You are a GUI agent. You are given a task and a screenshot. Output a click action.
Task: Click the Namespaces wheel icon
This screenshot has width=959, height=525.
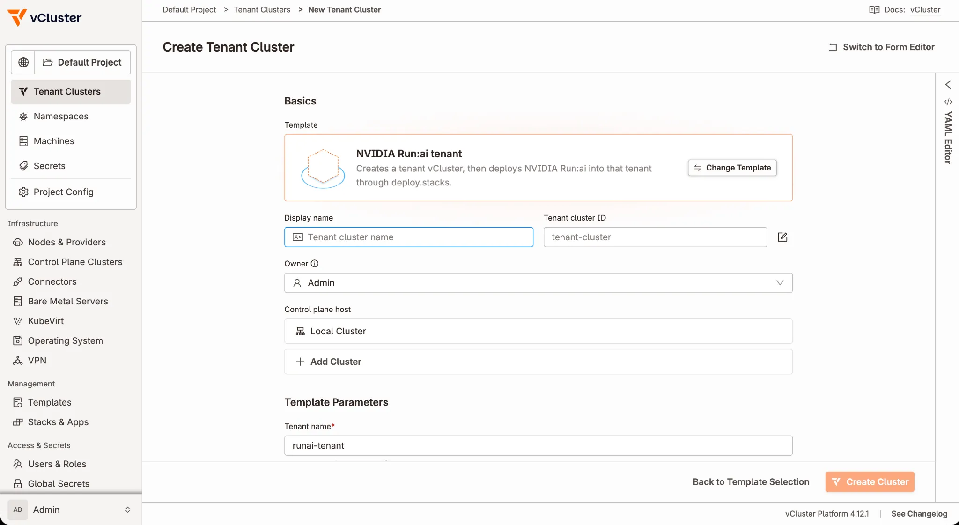point(23,116)
